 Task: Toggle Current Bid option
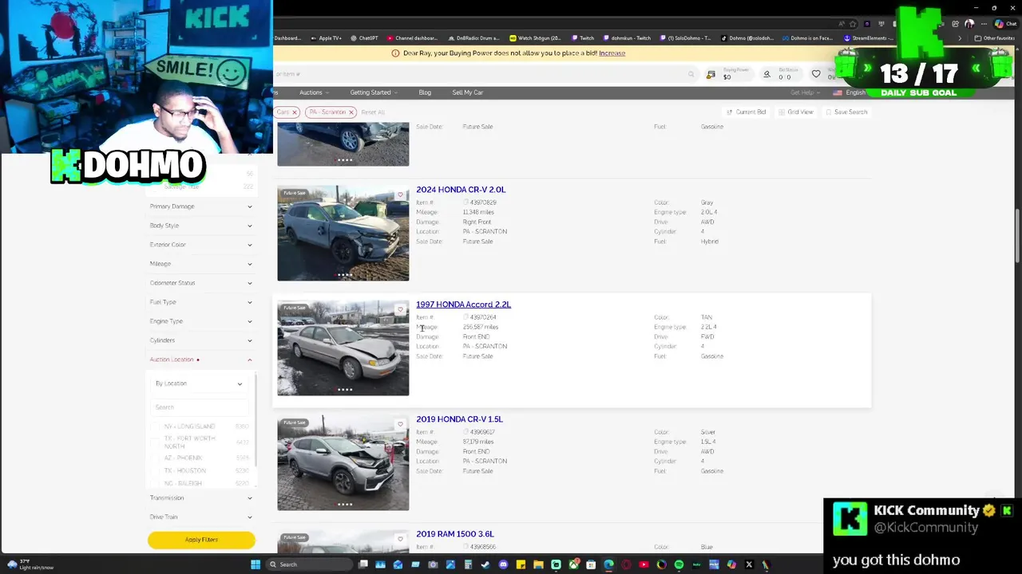(x=746, y=112)
